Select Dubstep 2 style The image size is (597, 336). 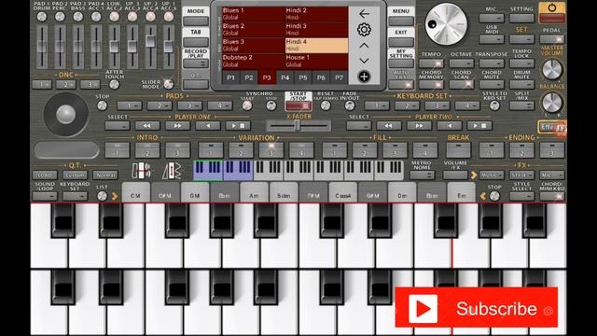253,61
